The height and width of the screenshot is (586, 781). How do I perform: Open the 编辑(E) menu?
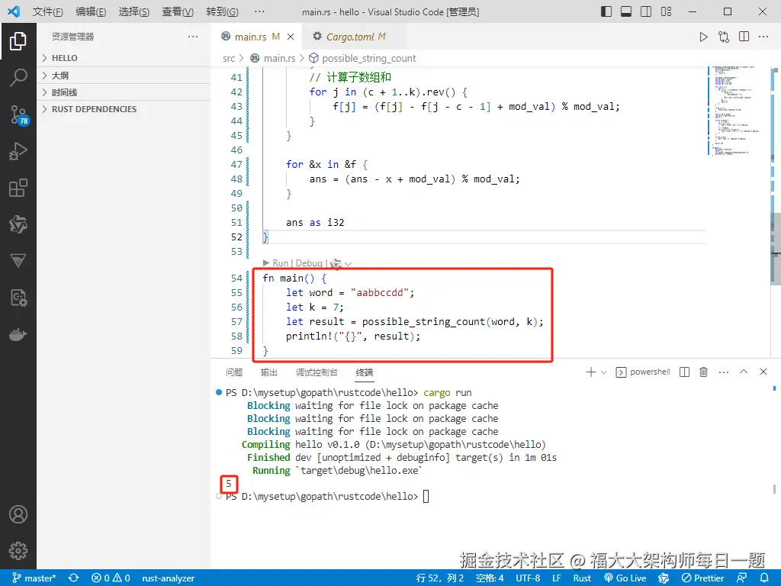click(92, 11)
